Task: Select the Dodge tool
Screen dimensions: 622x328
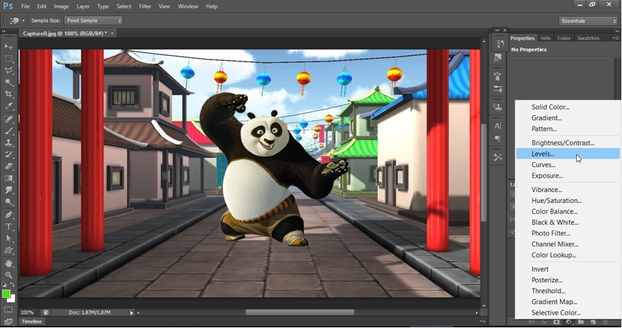Action: click(x=8, y=202)
